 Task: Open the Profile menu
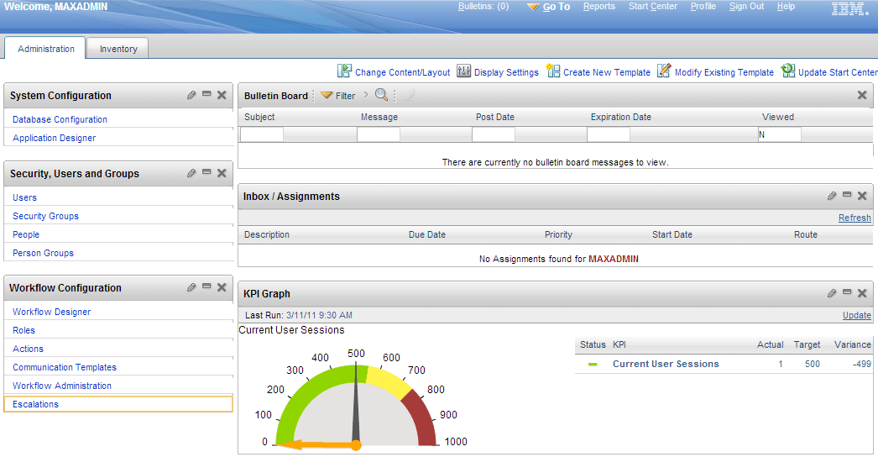coord(703,6)
